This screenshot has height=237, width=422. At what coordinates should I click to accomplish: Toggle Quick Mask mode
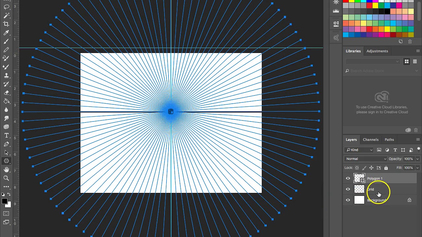point(6,214)
